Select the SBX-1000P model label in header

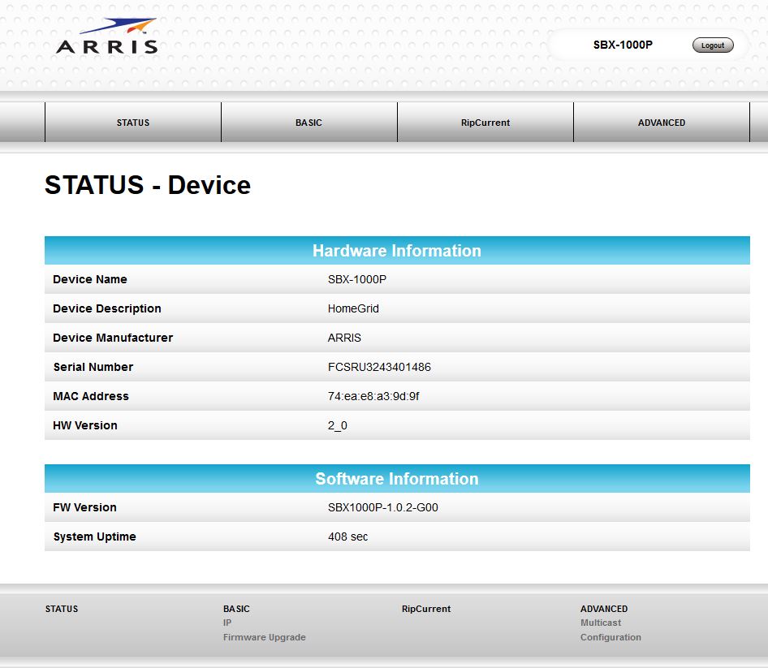(623, 45)
